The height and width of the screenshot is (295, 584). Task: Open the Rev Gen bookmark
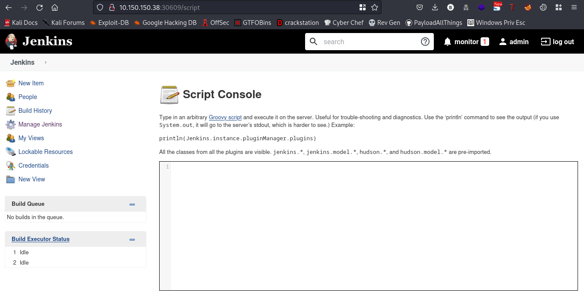pyautogui.click(x=384, y=23)
